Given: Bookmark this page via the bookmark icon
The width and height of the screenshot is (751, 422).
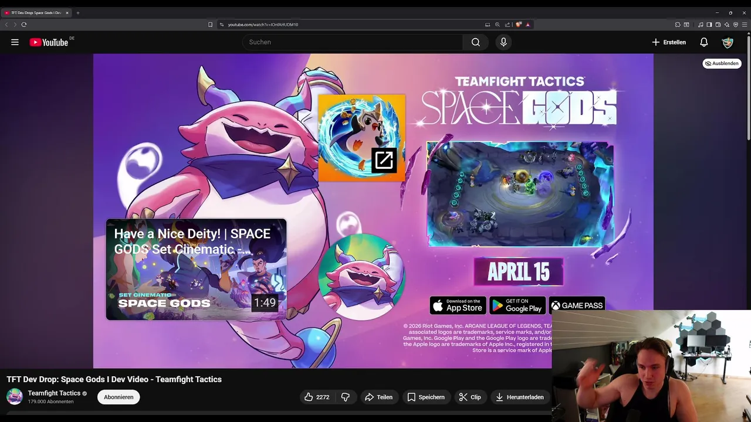Looking at the screenshot, I should click(210, 25).
